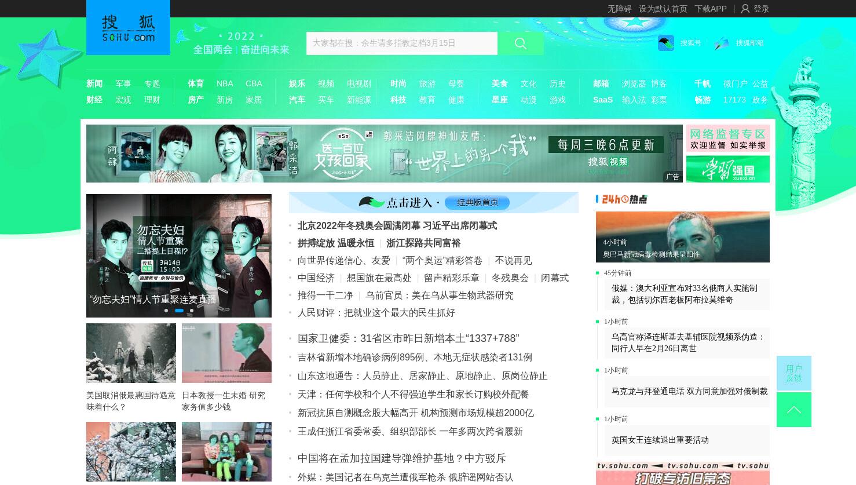Viewport: 856px width, 485px height.
Task: Click the 学习强国 banner
Action: [x=728, y=169]
